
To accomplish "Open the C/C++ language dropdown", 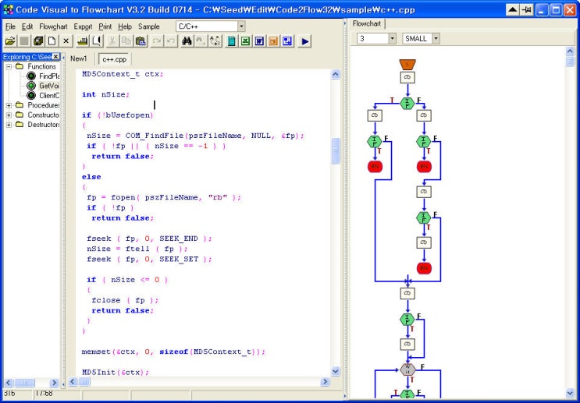I will point(241,27).
